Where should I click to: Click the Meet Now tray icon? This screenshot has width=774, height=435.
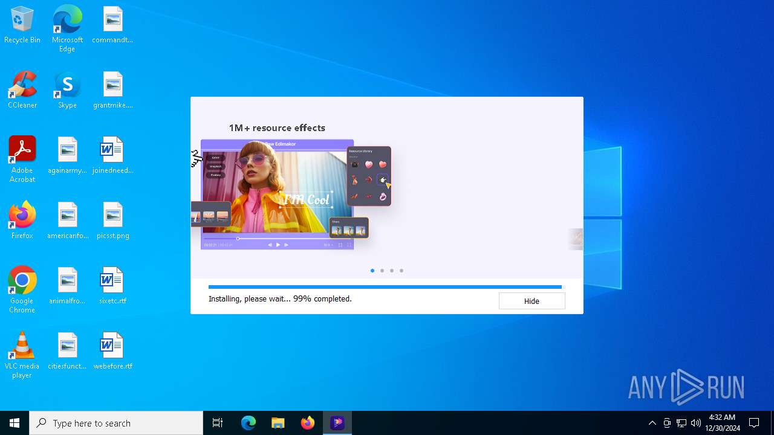tap(667, 423)
